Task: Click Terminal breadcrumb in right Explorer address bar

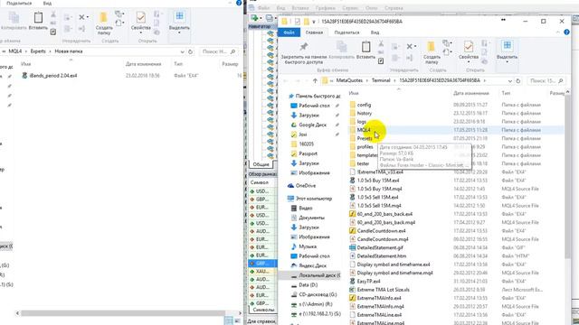Action: coord(381,80)
